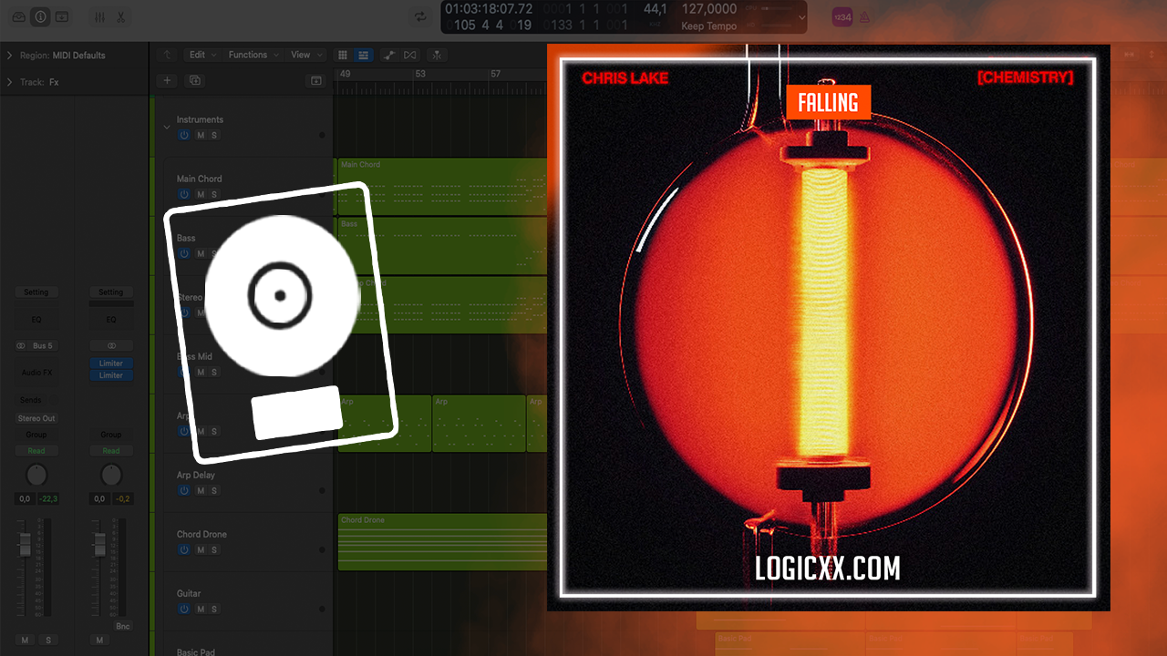Image resolution: width=1167 pixels, height=656 pixels.
Task: Click the pan knob on second channel strip
Action: [x=111, y=475]
